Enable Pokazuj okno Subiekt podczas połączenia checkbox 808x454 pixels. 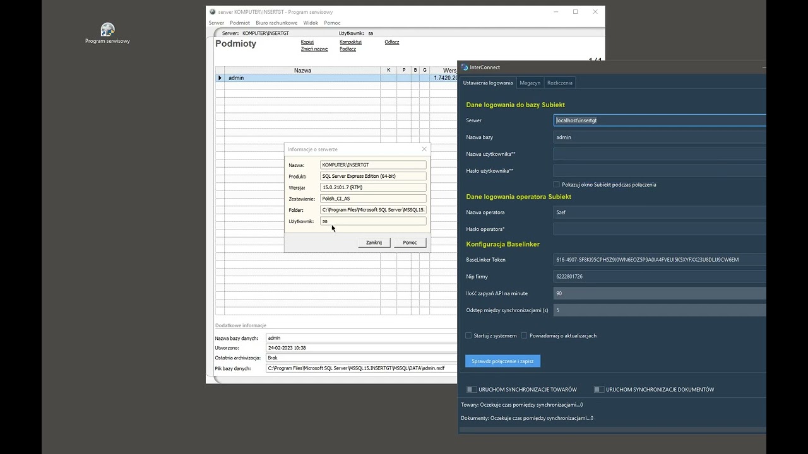pos(556,185)
